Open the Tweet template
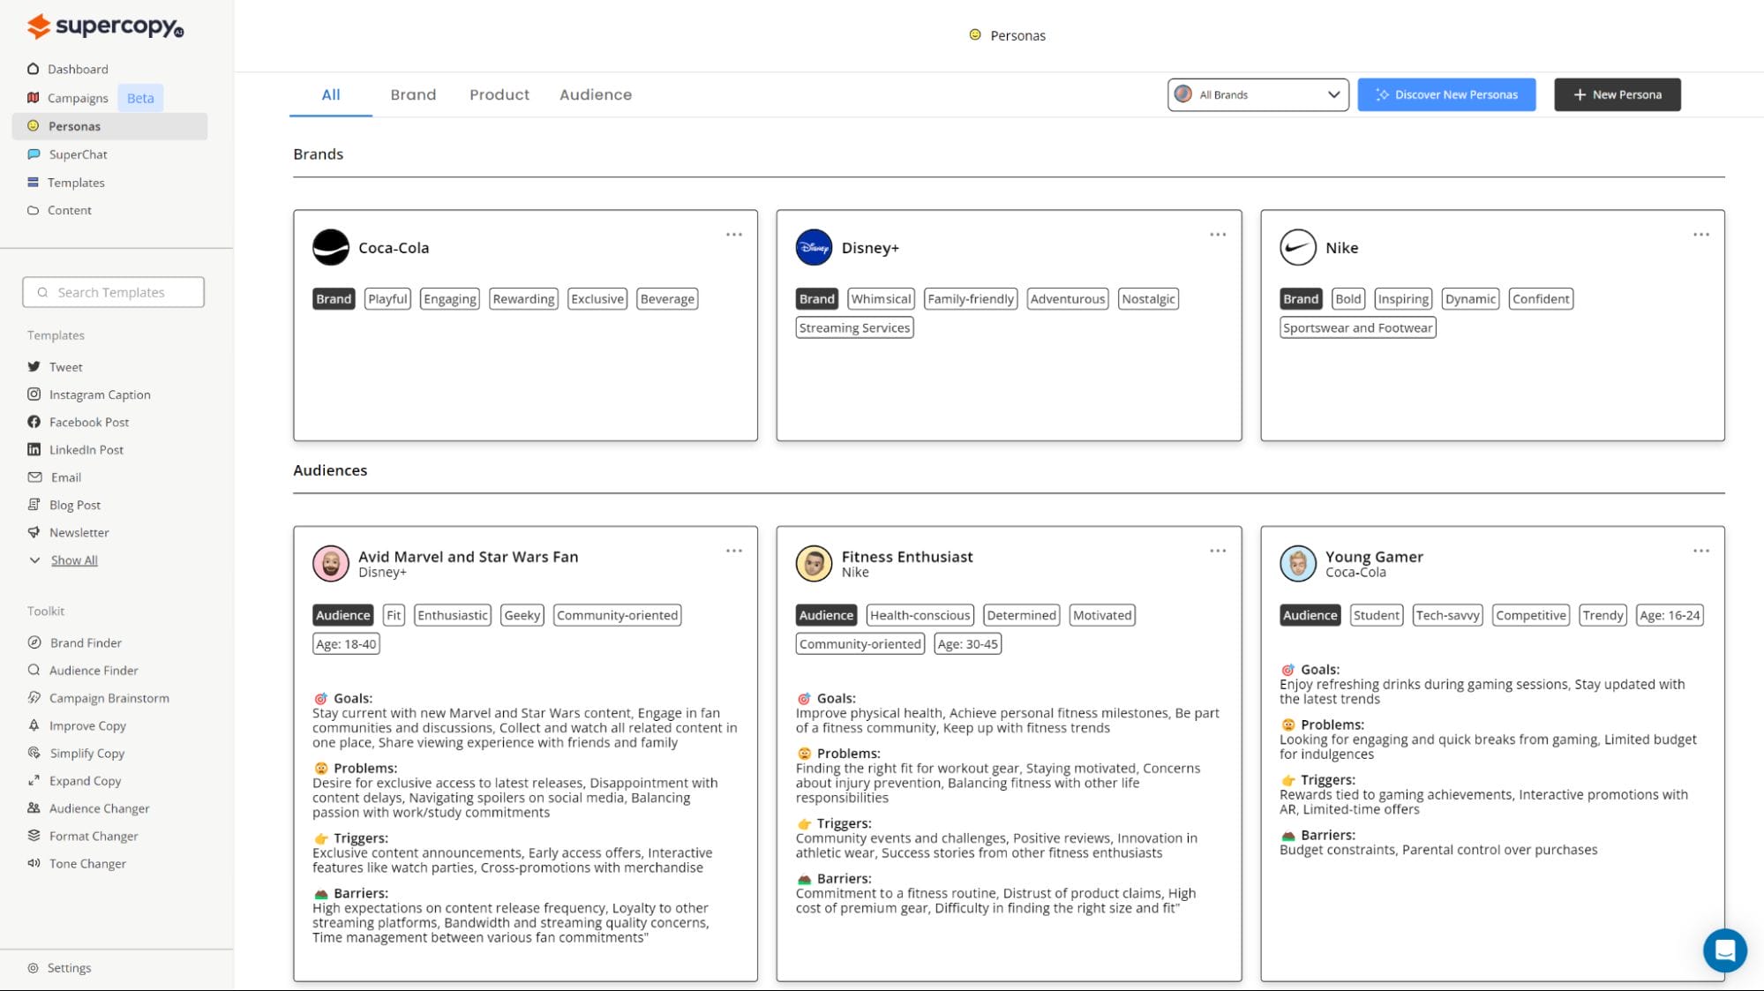This screenshot has height=991, width=1764. coord(65,367)
